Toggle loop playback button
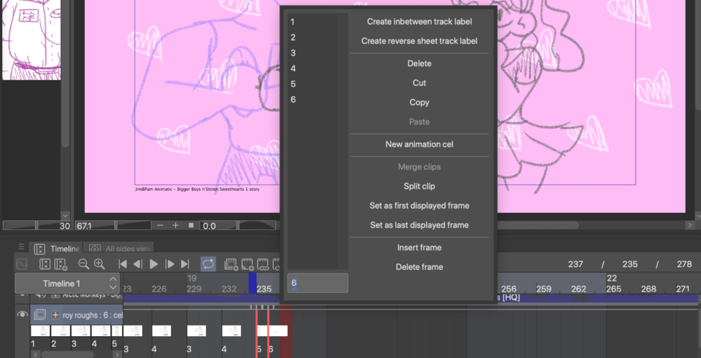Image resolution: width=701 pixels, height=358 pixels. [208, 264]
